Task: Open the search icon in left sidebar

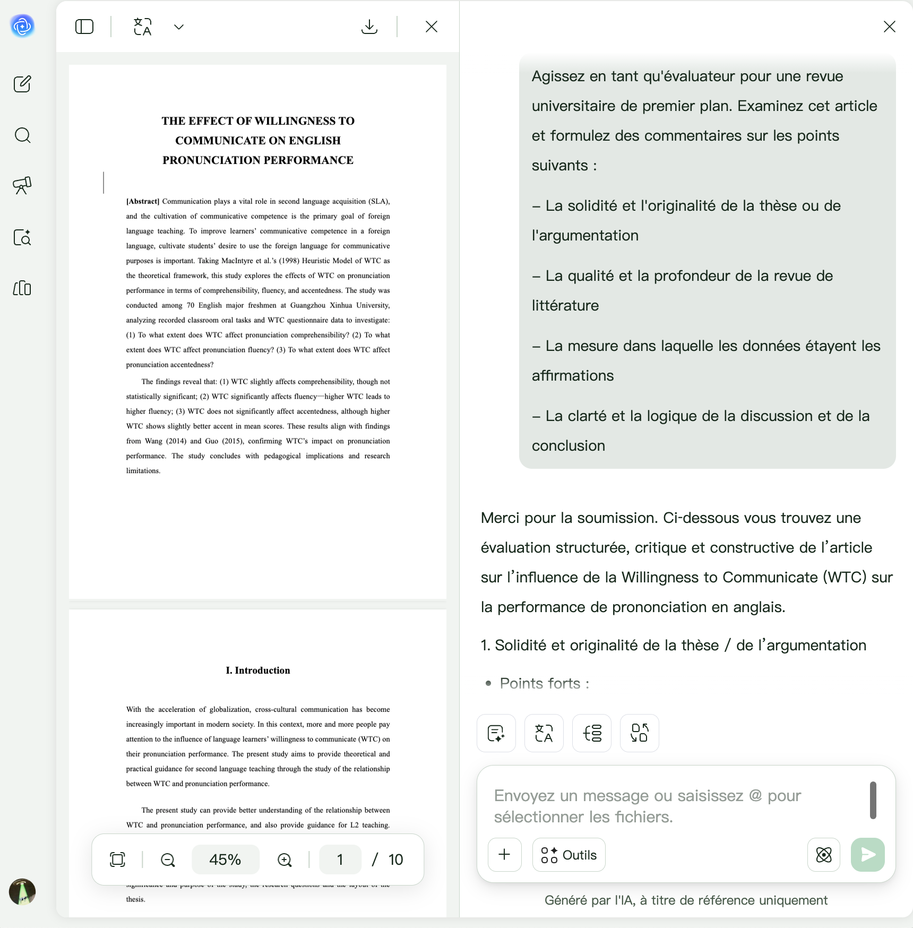Action: (x=22, y=135)
